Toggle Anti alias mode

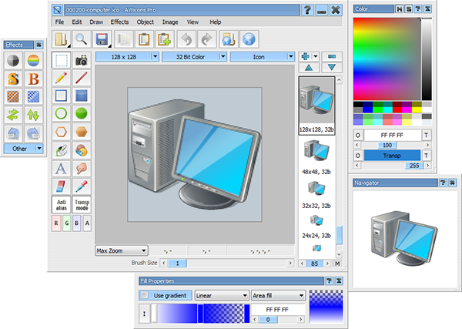[62, 204]
